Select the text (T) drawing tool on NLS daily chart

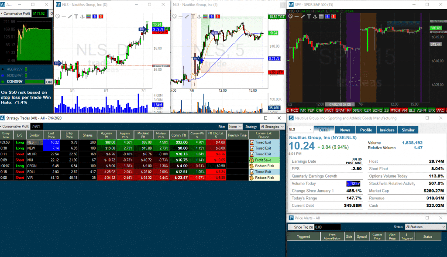click(x=76, y=17)
